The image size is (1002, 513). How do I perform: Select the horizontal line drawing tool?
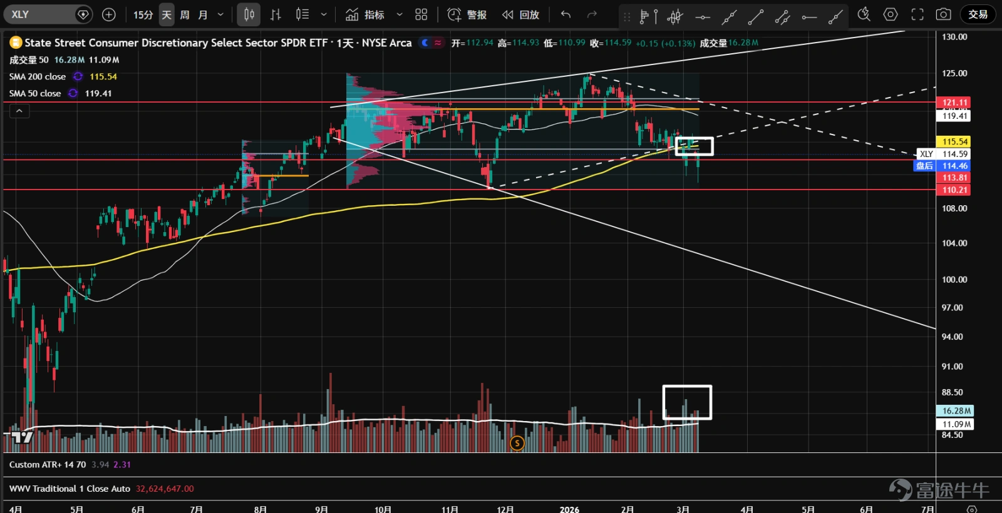(703, 17)
